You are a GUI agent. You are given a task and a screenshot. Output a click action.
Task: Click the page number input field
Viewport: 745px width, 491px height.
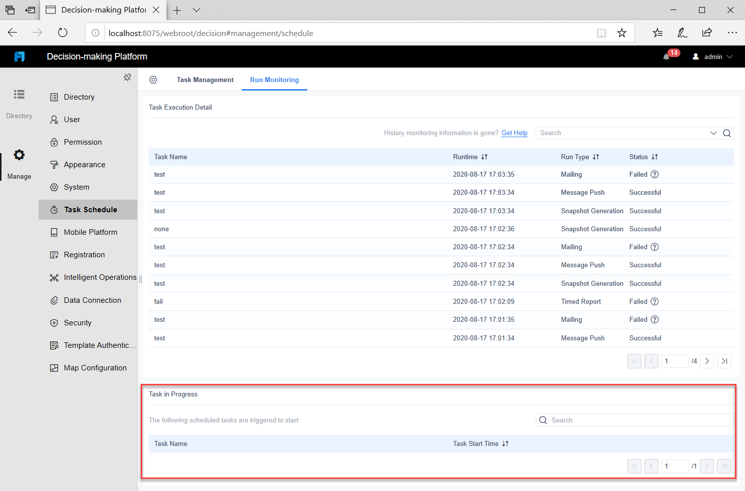click(x=675, y=360)
